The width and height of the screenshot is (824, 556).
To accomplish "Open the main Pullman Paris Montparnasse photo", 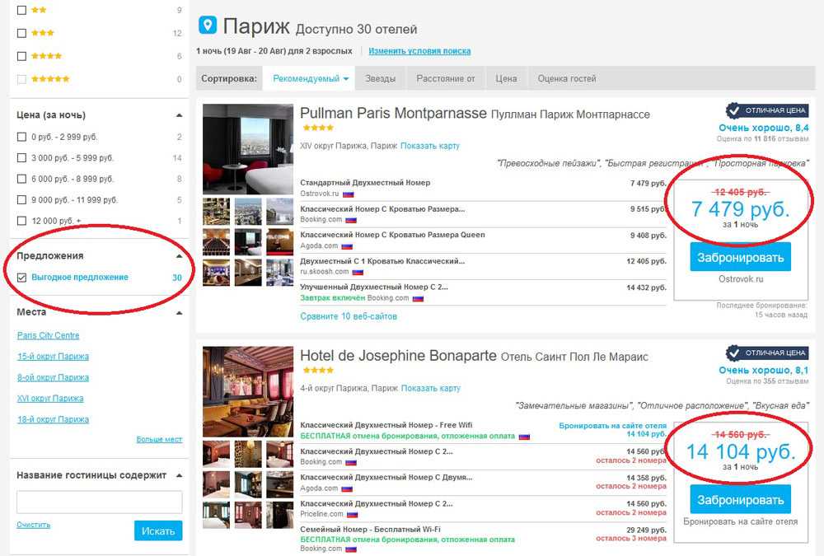I will pyautogui.click(x=248, y=149).
